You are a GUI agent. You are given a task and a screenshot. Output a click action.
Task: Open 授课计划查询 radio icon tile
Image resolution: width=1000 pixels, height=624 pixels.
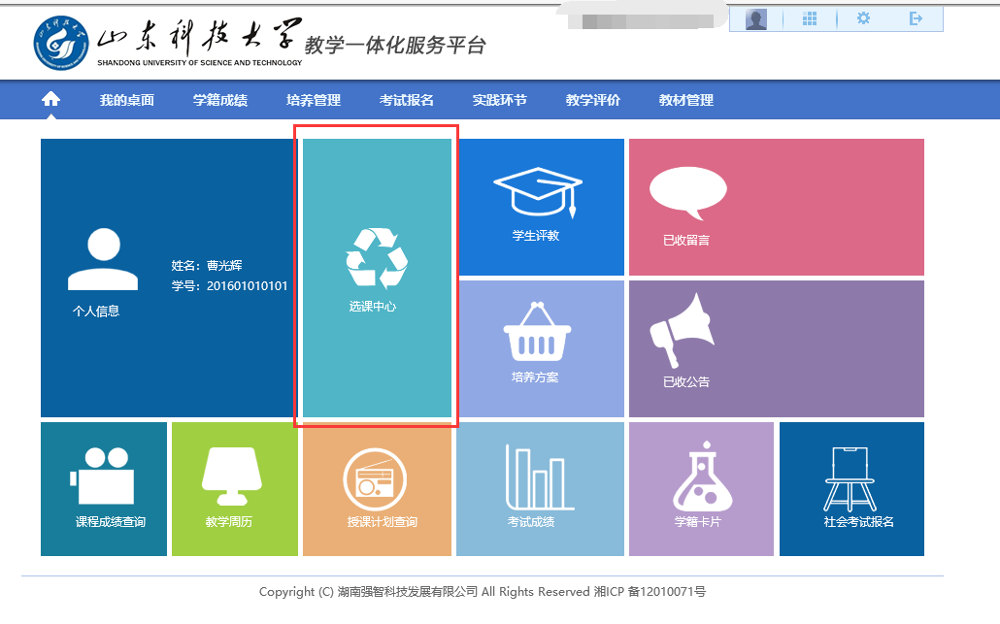(377, 488)
